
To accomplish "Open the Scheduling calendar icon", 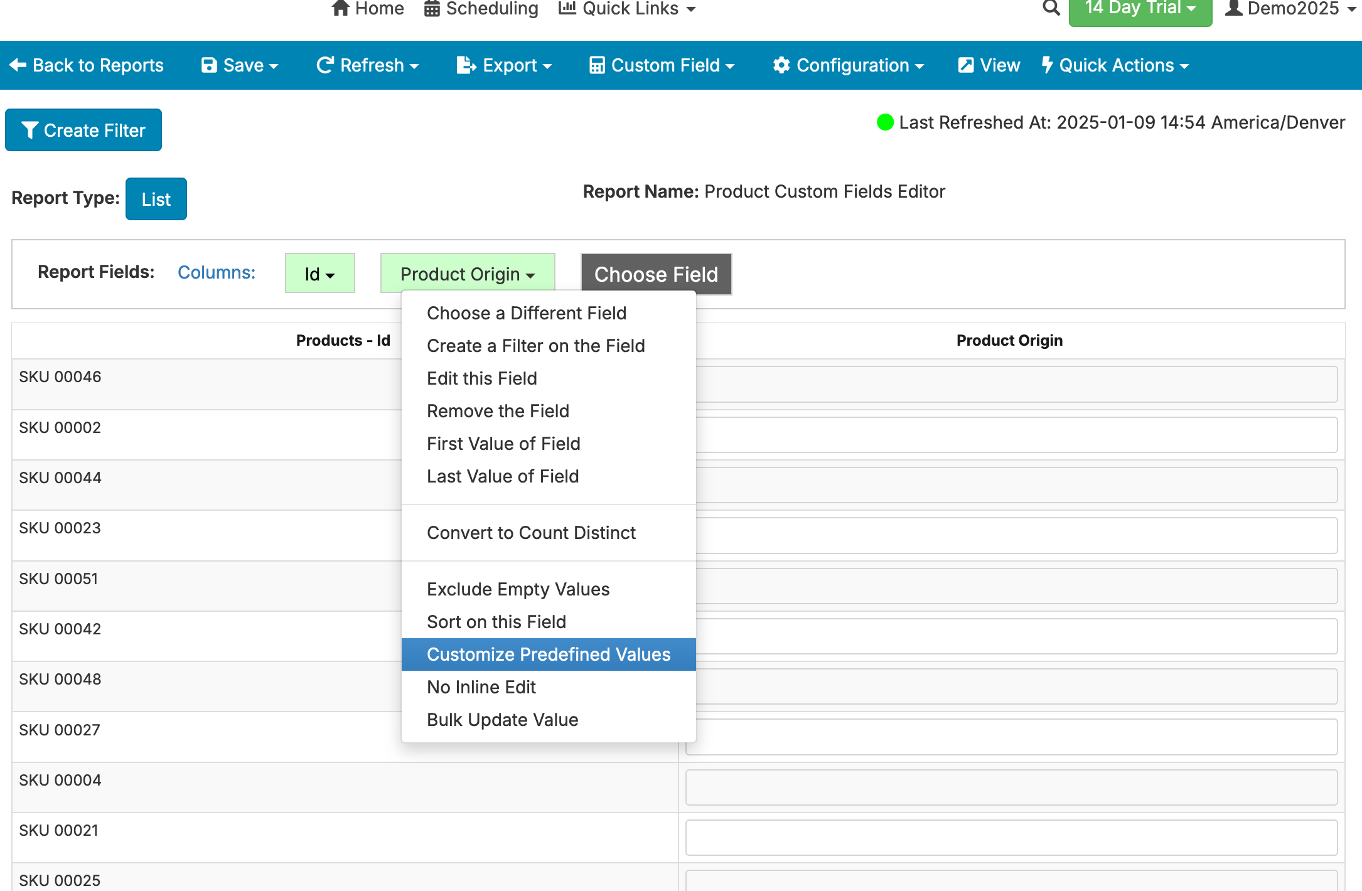I will [431, 8].
